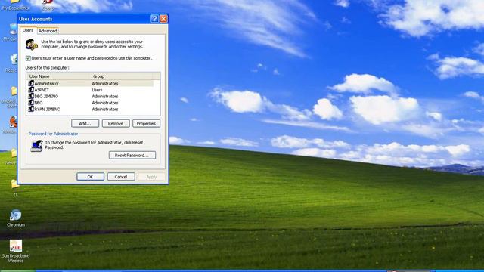Click the My Documents desktop icon

(x=15, y=5)
